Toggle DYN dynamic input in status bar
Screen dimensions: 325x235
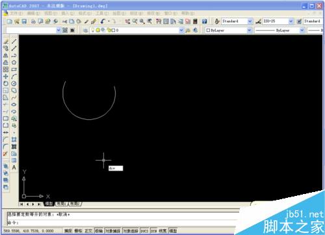(x=154, y=230)
